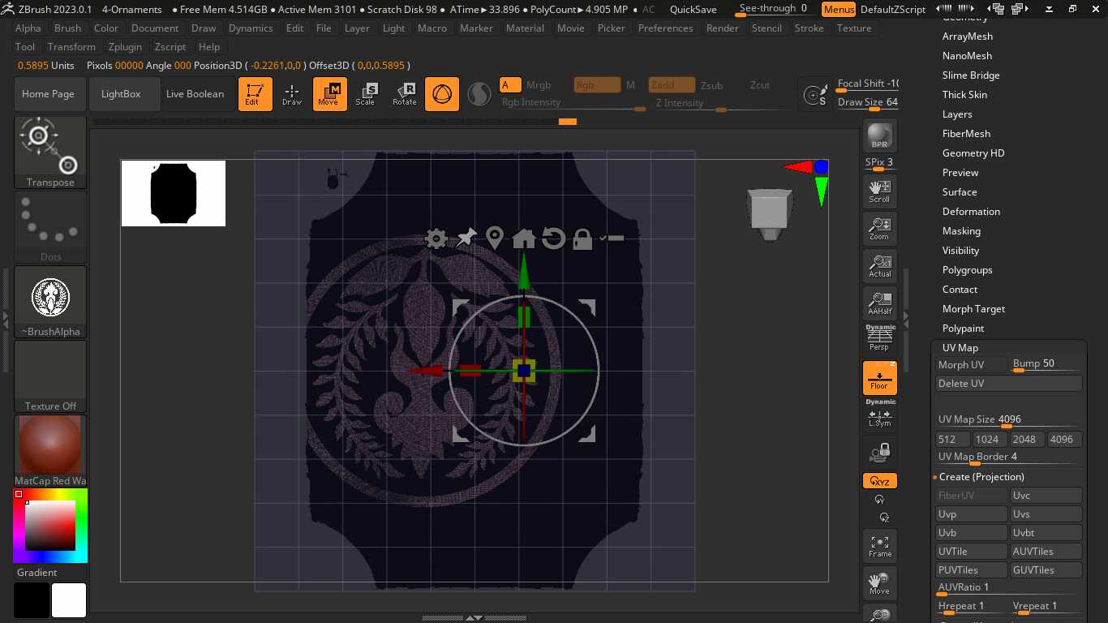This screenshot has height=623, width=1108.
Task: Click the gizmo home reset icon
Action: [524, 238]
